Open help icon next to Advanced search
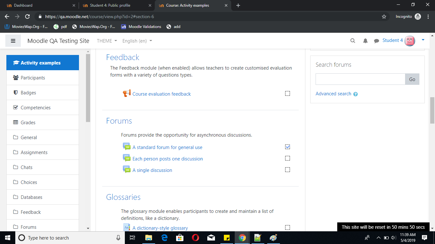 point(355,94)
